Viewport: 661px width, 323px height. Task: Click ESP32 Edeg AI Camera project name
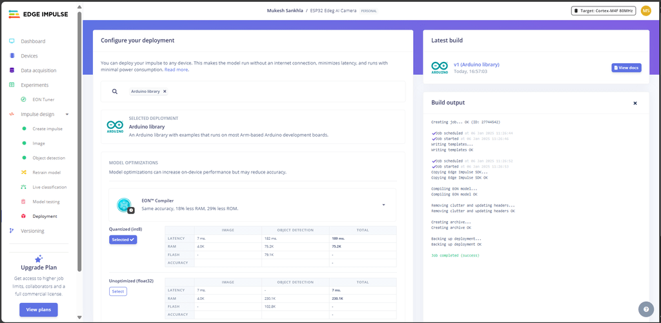(333, 10)
